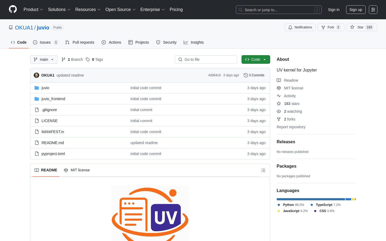Click the JavaScript language entry
386x241 pixels.
(293, 211)
